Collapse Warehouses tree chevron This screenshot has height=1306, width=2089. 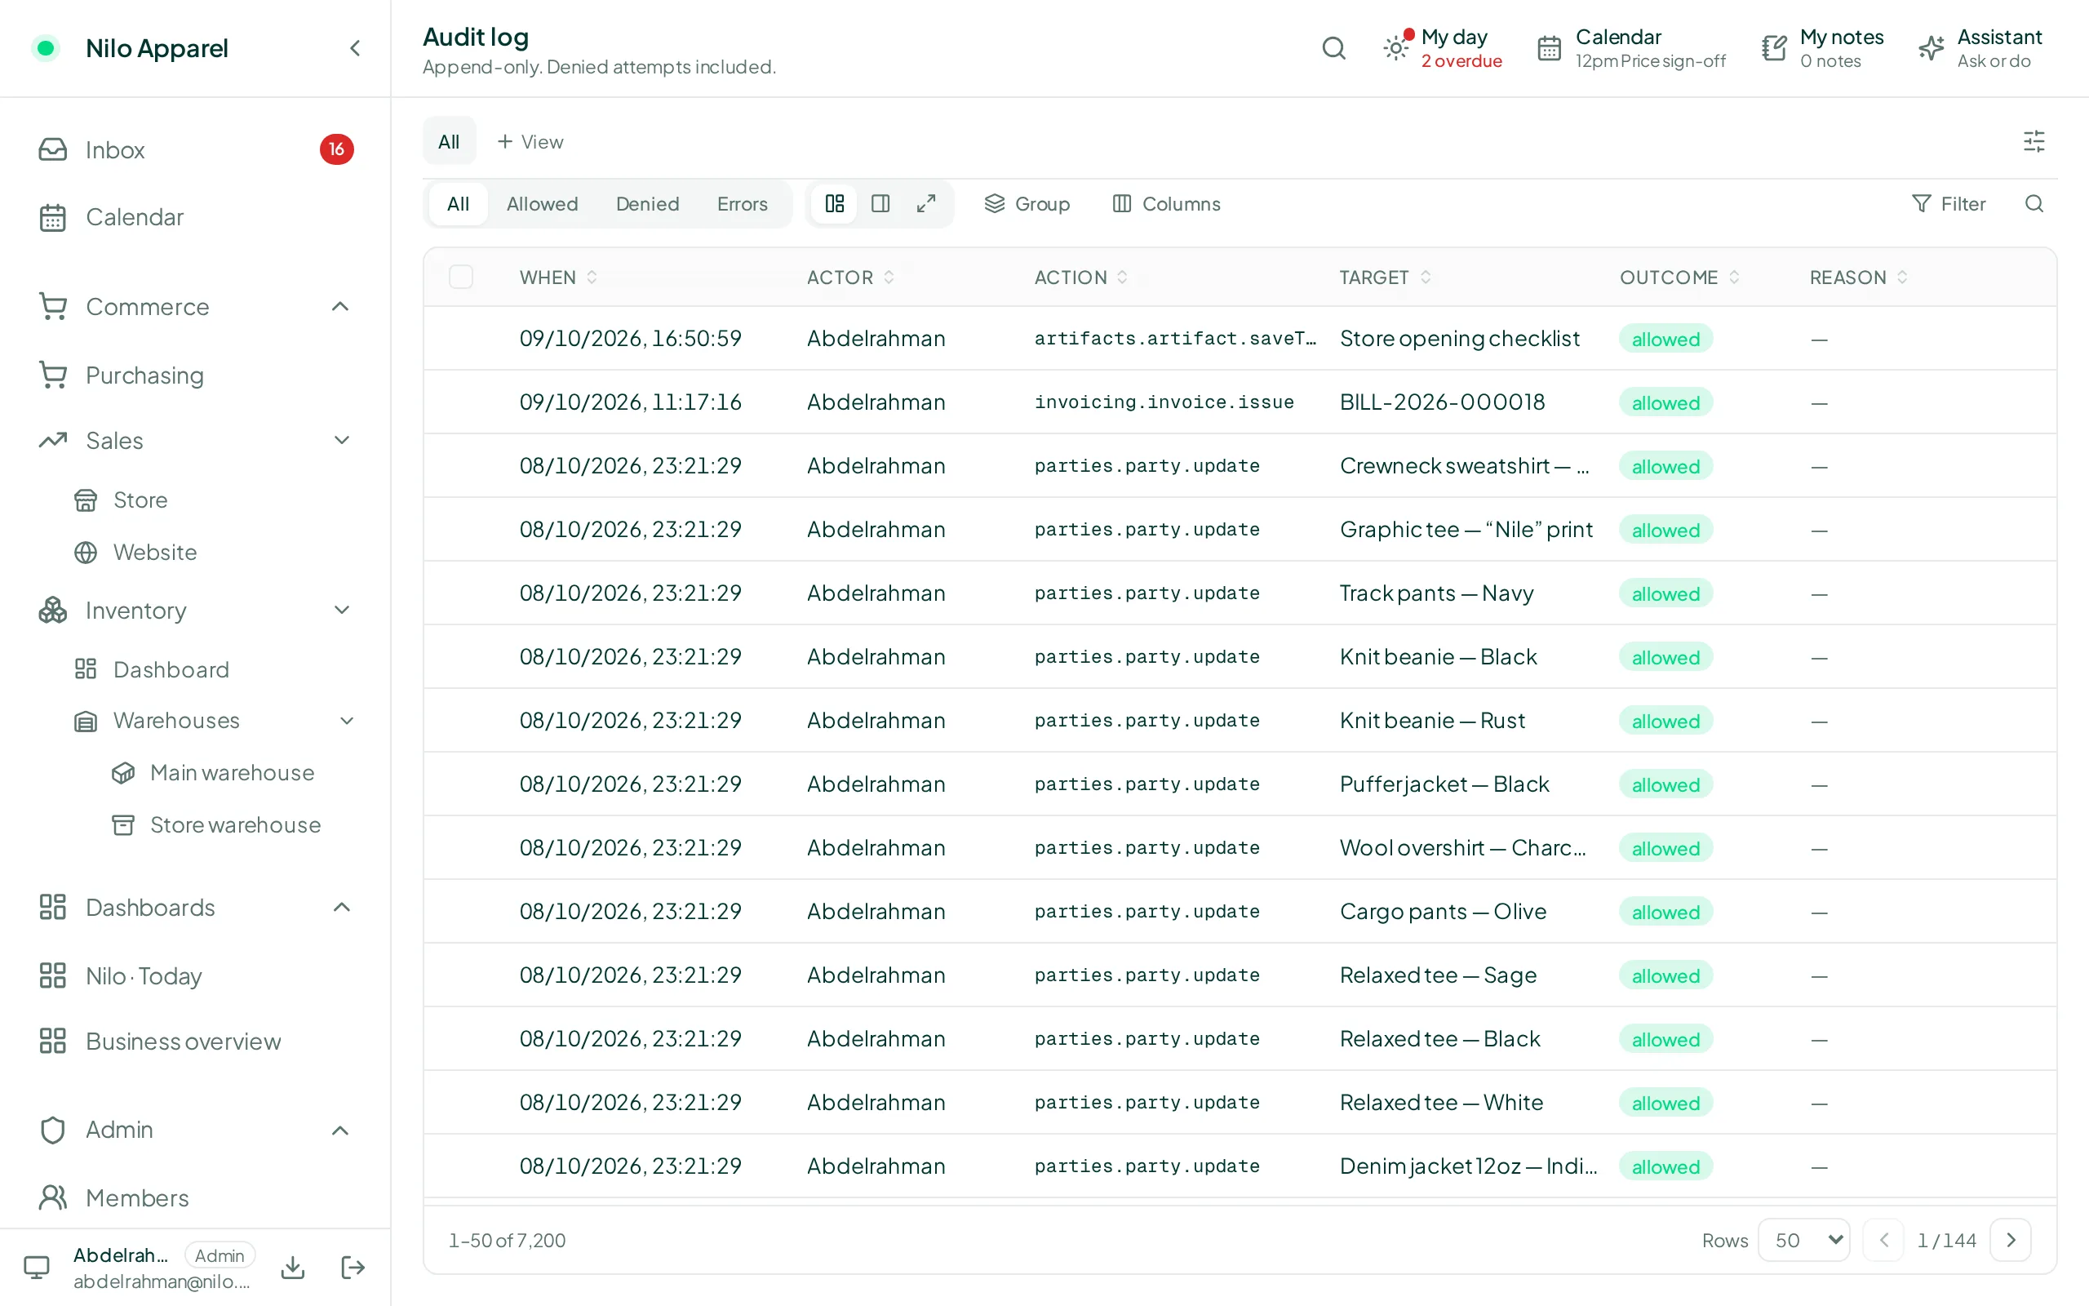click(347, 721)
